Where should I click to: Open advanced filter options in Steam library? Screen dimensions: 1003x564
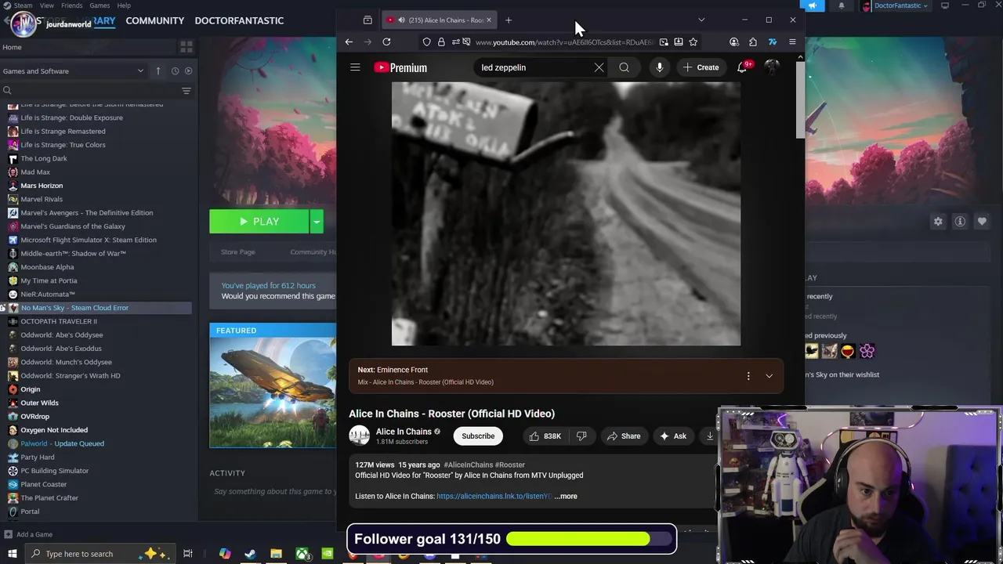(186, 91)
